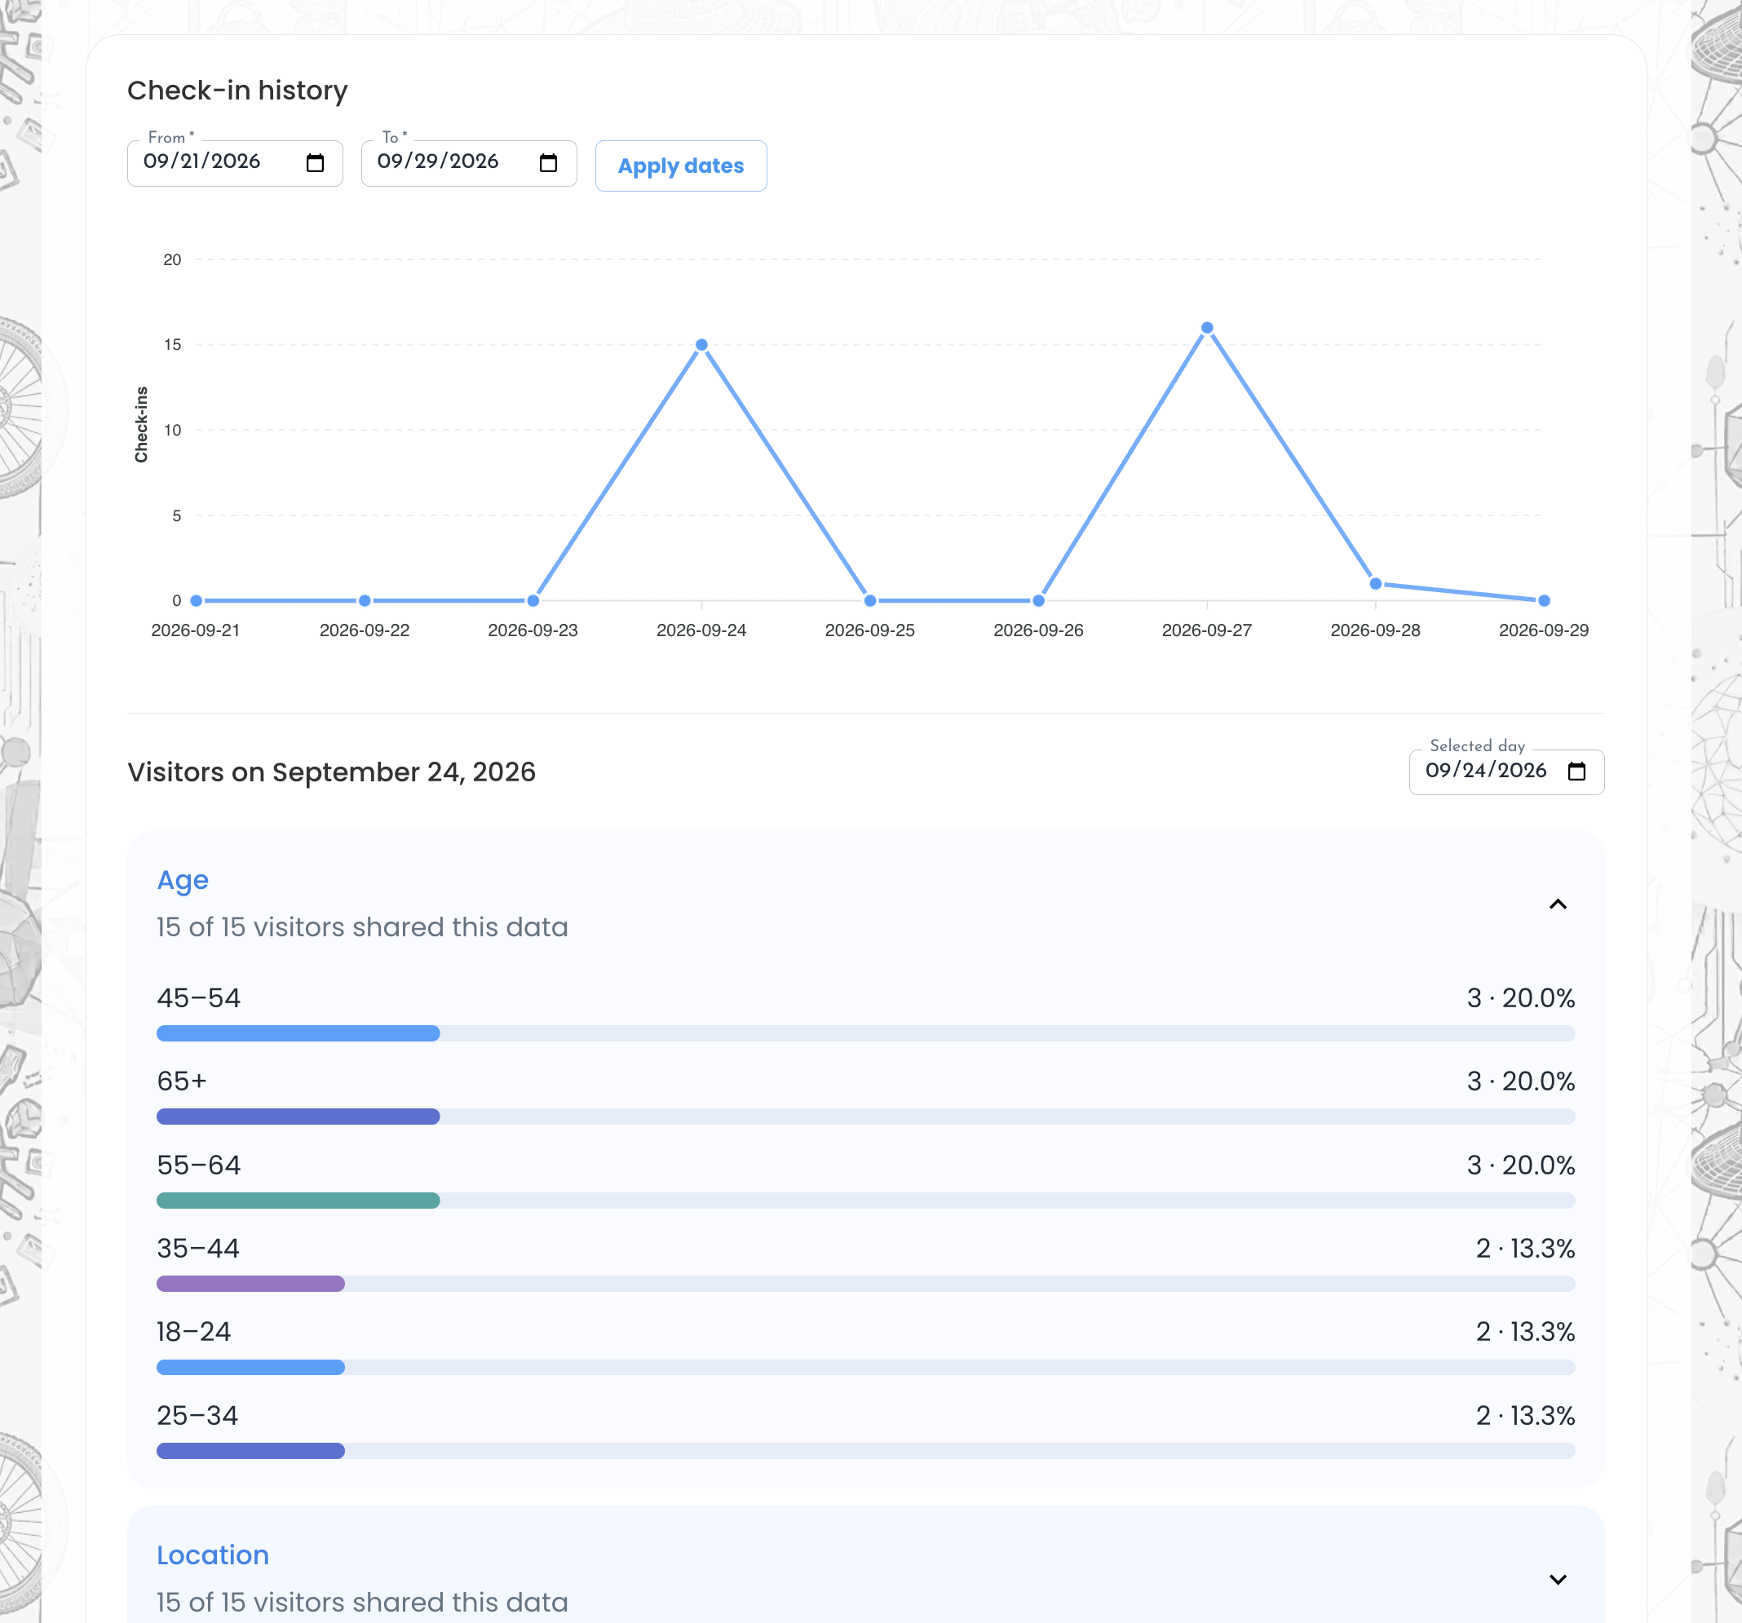1742x1623 pixels.
Task: Click the "3 · 20.0%" value for 45–54
Action: tap(1520, 998)
